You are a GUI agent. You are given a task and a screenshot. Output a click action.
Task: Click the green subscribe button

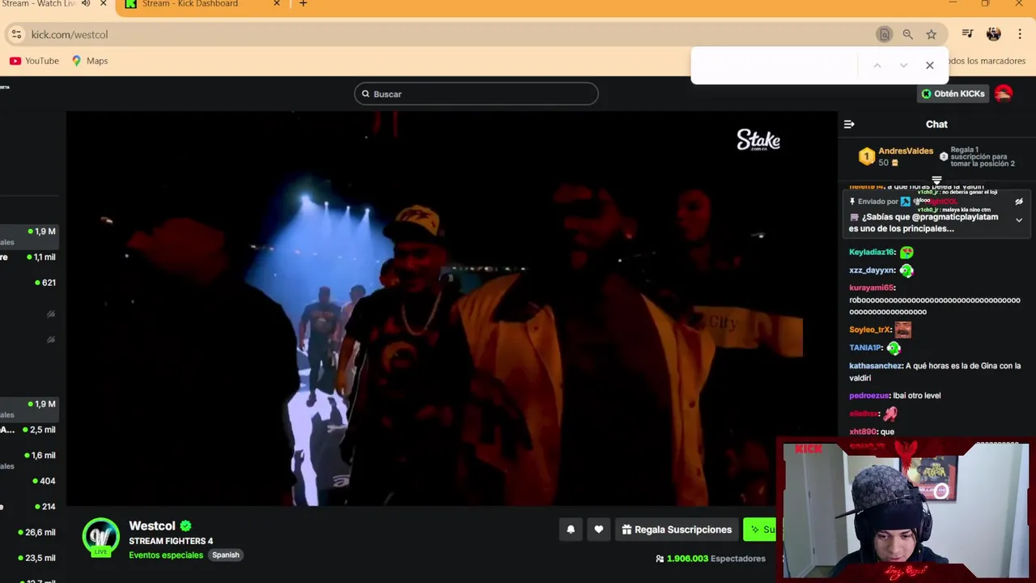(x=760, y=530)
